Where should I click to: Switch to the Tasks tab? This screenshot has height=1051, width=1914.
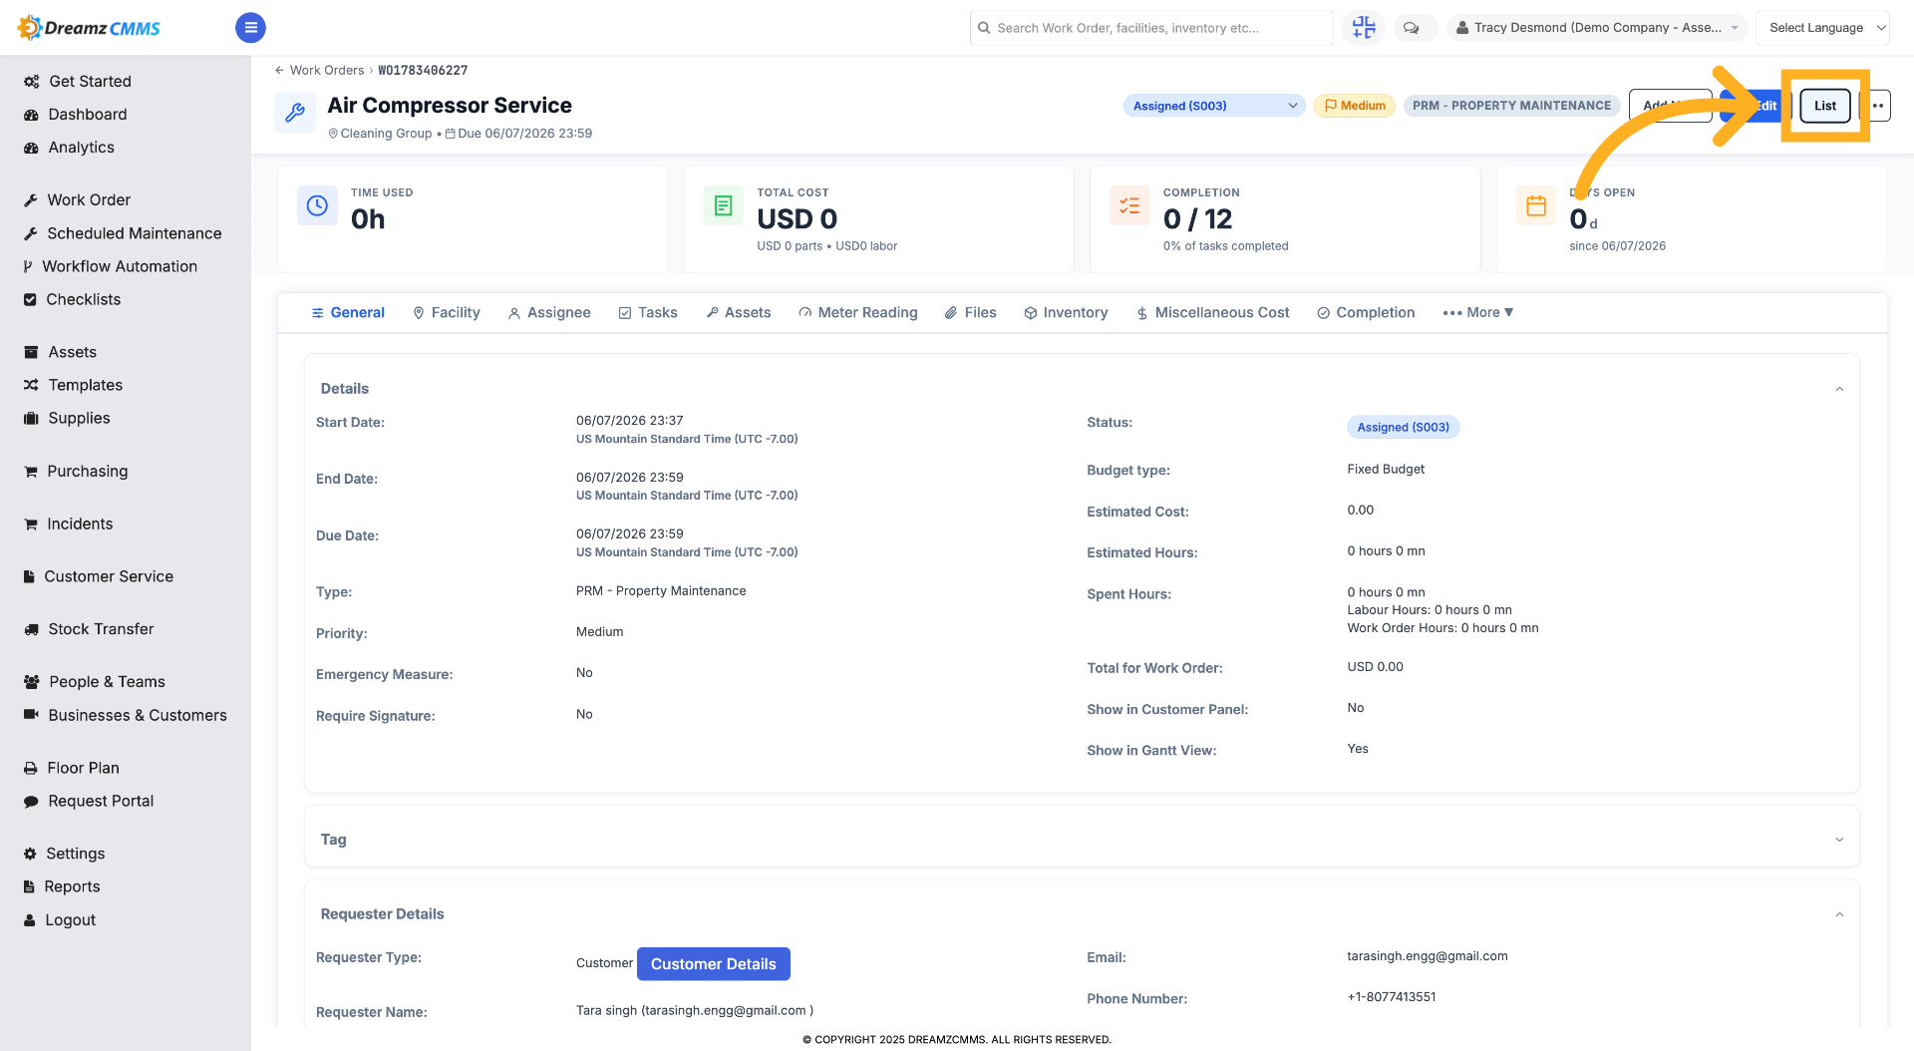pos(648,312)
